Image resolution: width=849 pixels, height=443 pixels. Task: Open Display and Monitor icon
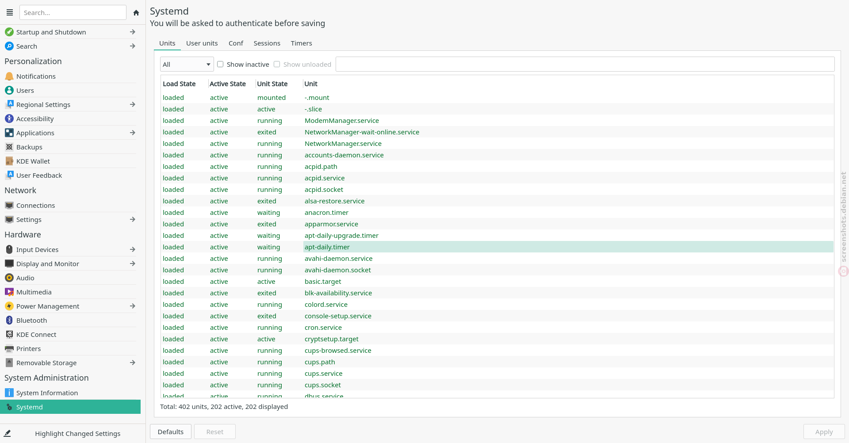point(9,264)
